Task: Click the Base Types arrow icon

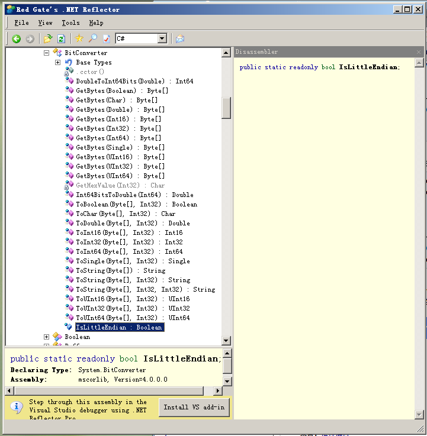Action: tap(69, 62)
